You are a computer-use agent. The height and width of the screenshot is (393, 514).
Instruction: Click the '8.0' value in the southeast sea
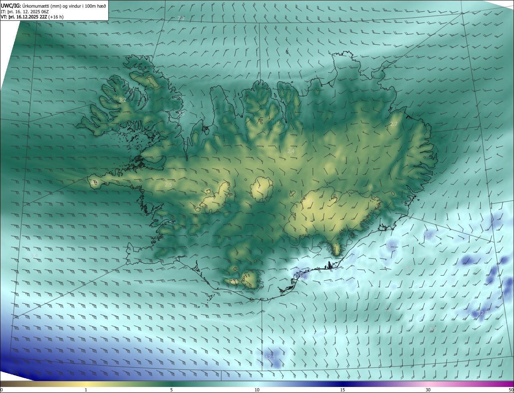pos(433,329)
